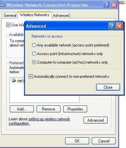Open the Advanced tab of the properties window
Screen dimensions: 126x148
coord(61,15)
